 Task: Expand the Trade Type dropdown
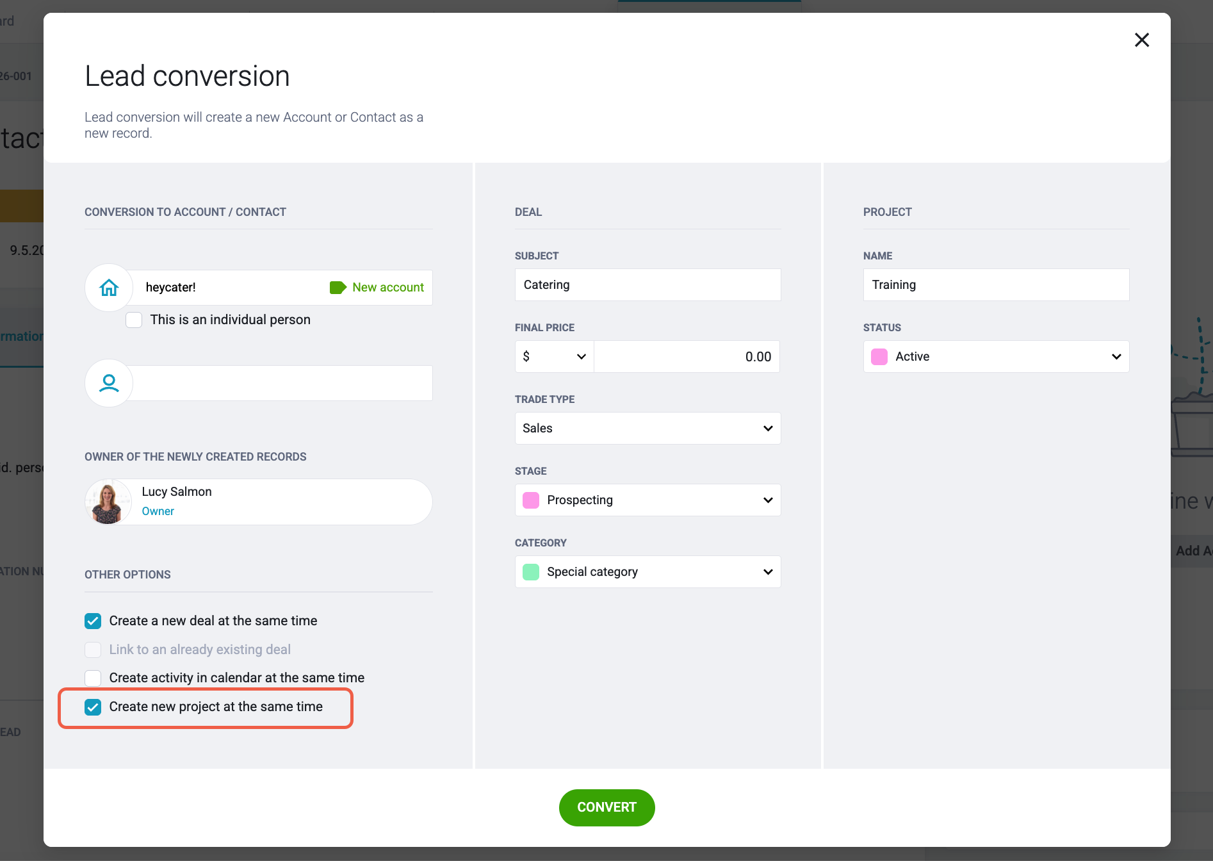coord(647,428)
